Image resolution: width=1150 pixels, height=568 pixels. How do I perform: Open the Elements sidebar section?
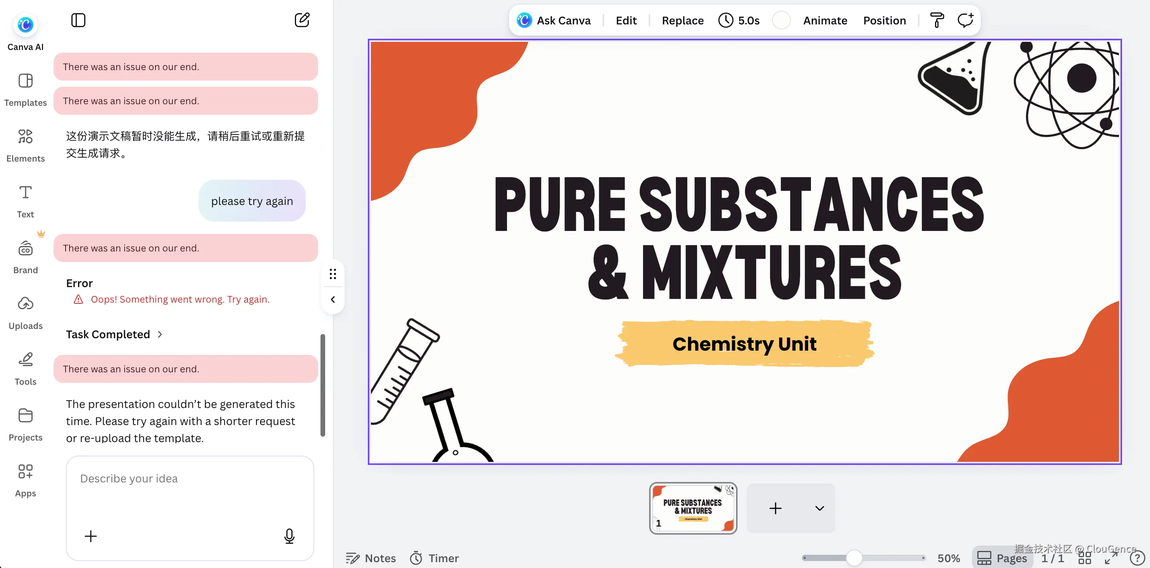(26, 145)
